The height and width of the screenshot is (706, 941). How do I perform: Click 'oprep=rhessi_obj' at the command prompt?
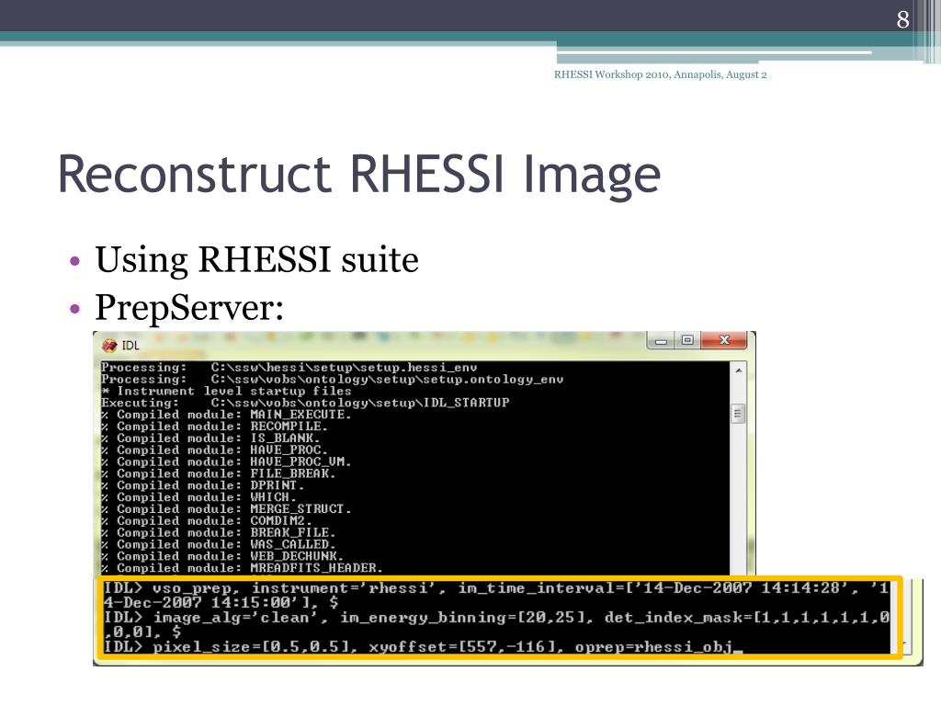654,647
